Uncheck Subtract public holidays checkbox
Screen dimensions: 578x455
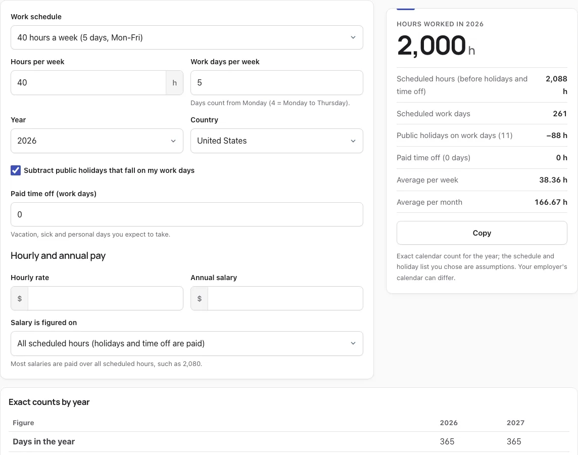coord(16,170)
